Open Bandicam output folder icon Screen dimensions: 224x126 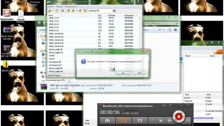(161, 120)
